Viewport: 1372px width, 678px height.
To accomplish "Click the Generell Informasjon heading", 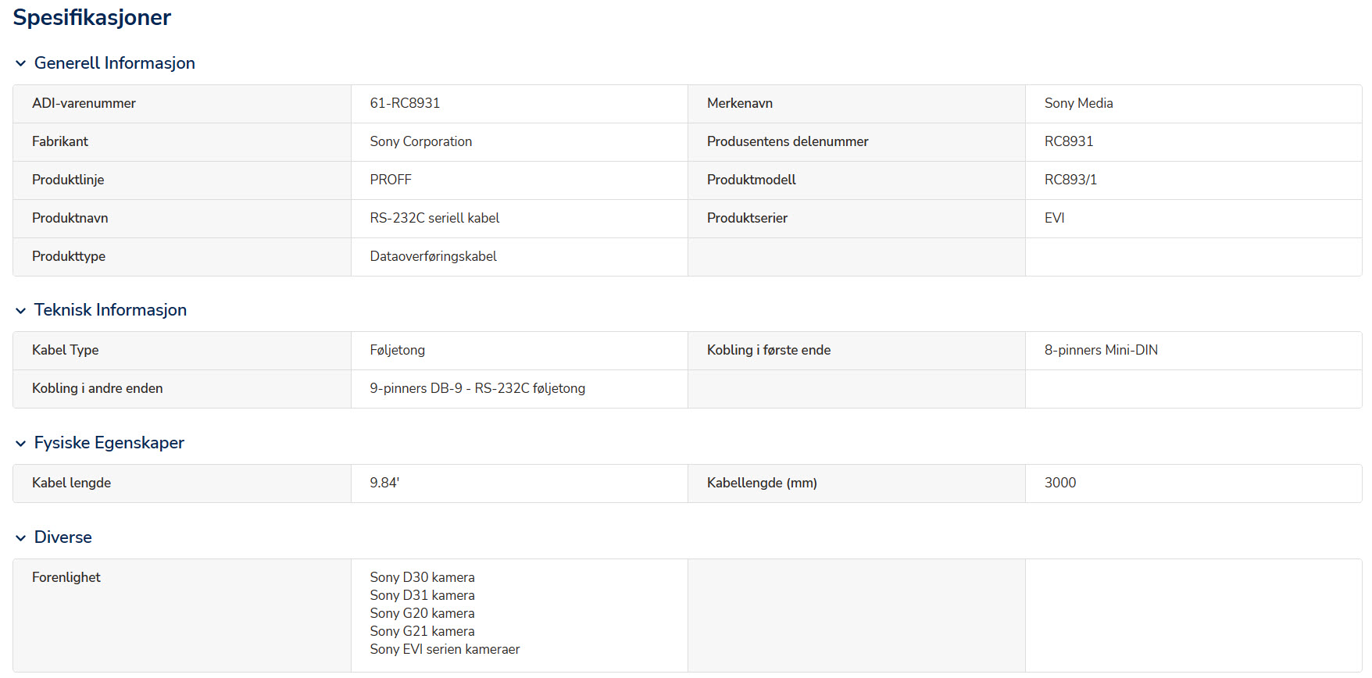I will [x=115, y=63].
